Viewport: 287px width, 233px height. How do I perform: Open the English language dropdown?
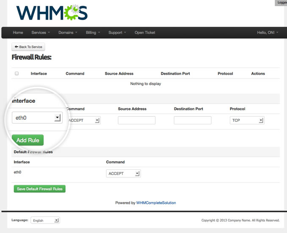coord(45,220)
